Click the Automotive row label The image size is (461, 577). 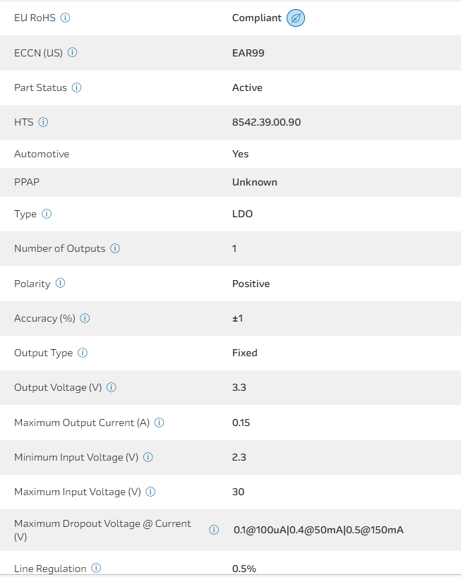(x=42, y=154)
